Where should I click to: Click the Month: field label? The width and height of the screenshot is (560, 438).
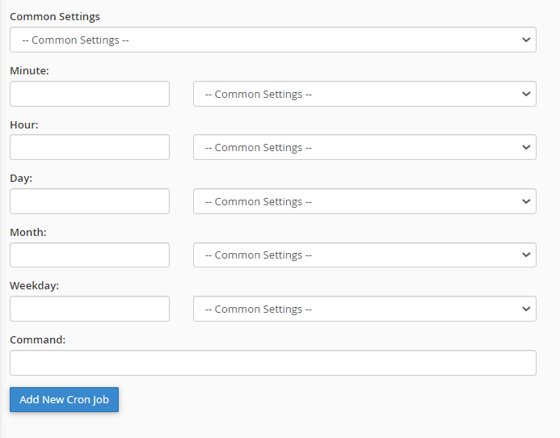[28, 232]
